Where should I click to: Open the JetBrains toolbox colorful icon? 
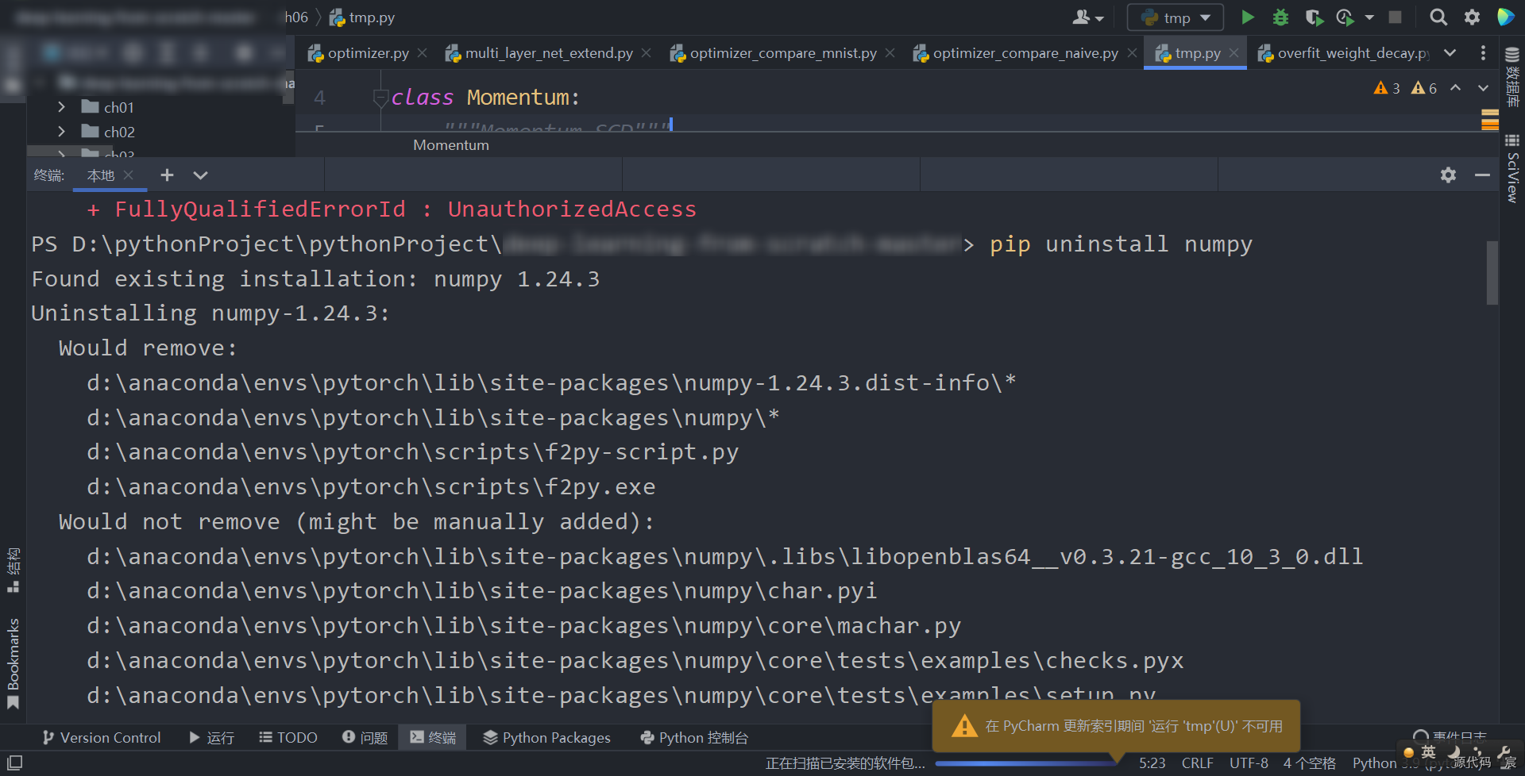(1505, 17)
